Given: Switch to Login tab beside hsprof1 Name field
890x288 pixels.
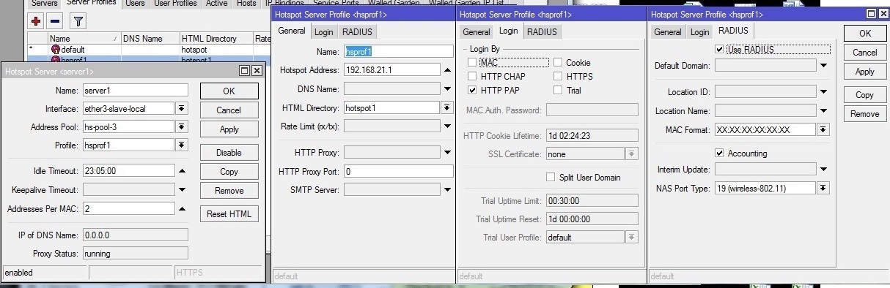Looking at the screenshot, I should point(323,31).
